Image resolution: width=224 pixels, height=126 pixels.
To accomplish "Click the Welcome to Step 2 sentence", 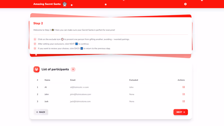I will tap(74, 30).
